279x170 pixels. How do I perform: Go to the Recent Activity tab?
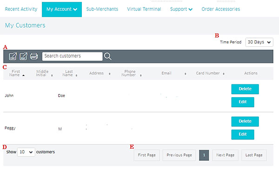(21, 9)
